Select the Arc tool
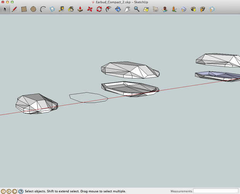 click(43, 9)
